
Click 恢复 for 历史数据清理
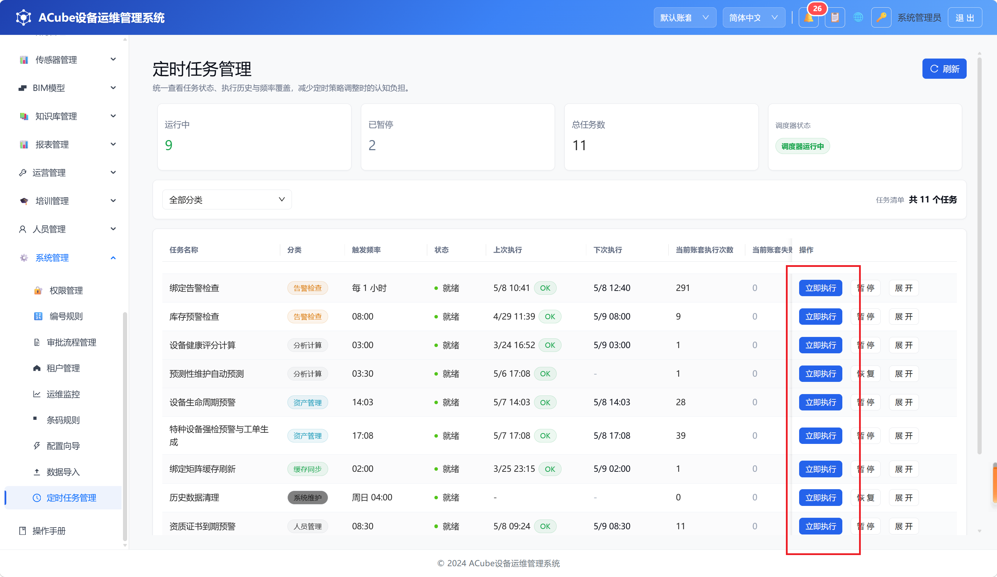(x=865, y=498)
